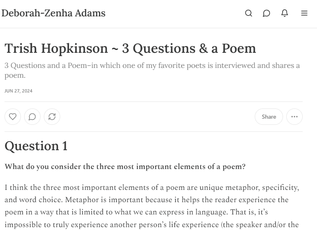Viewport: 317px width, 230px height.
Task: Click the Share button
Action: (x=269, y=117)
